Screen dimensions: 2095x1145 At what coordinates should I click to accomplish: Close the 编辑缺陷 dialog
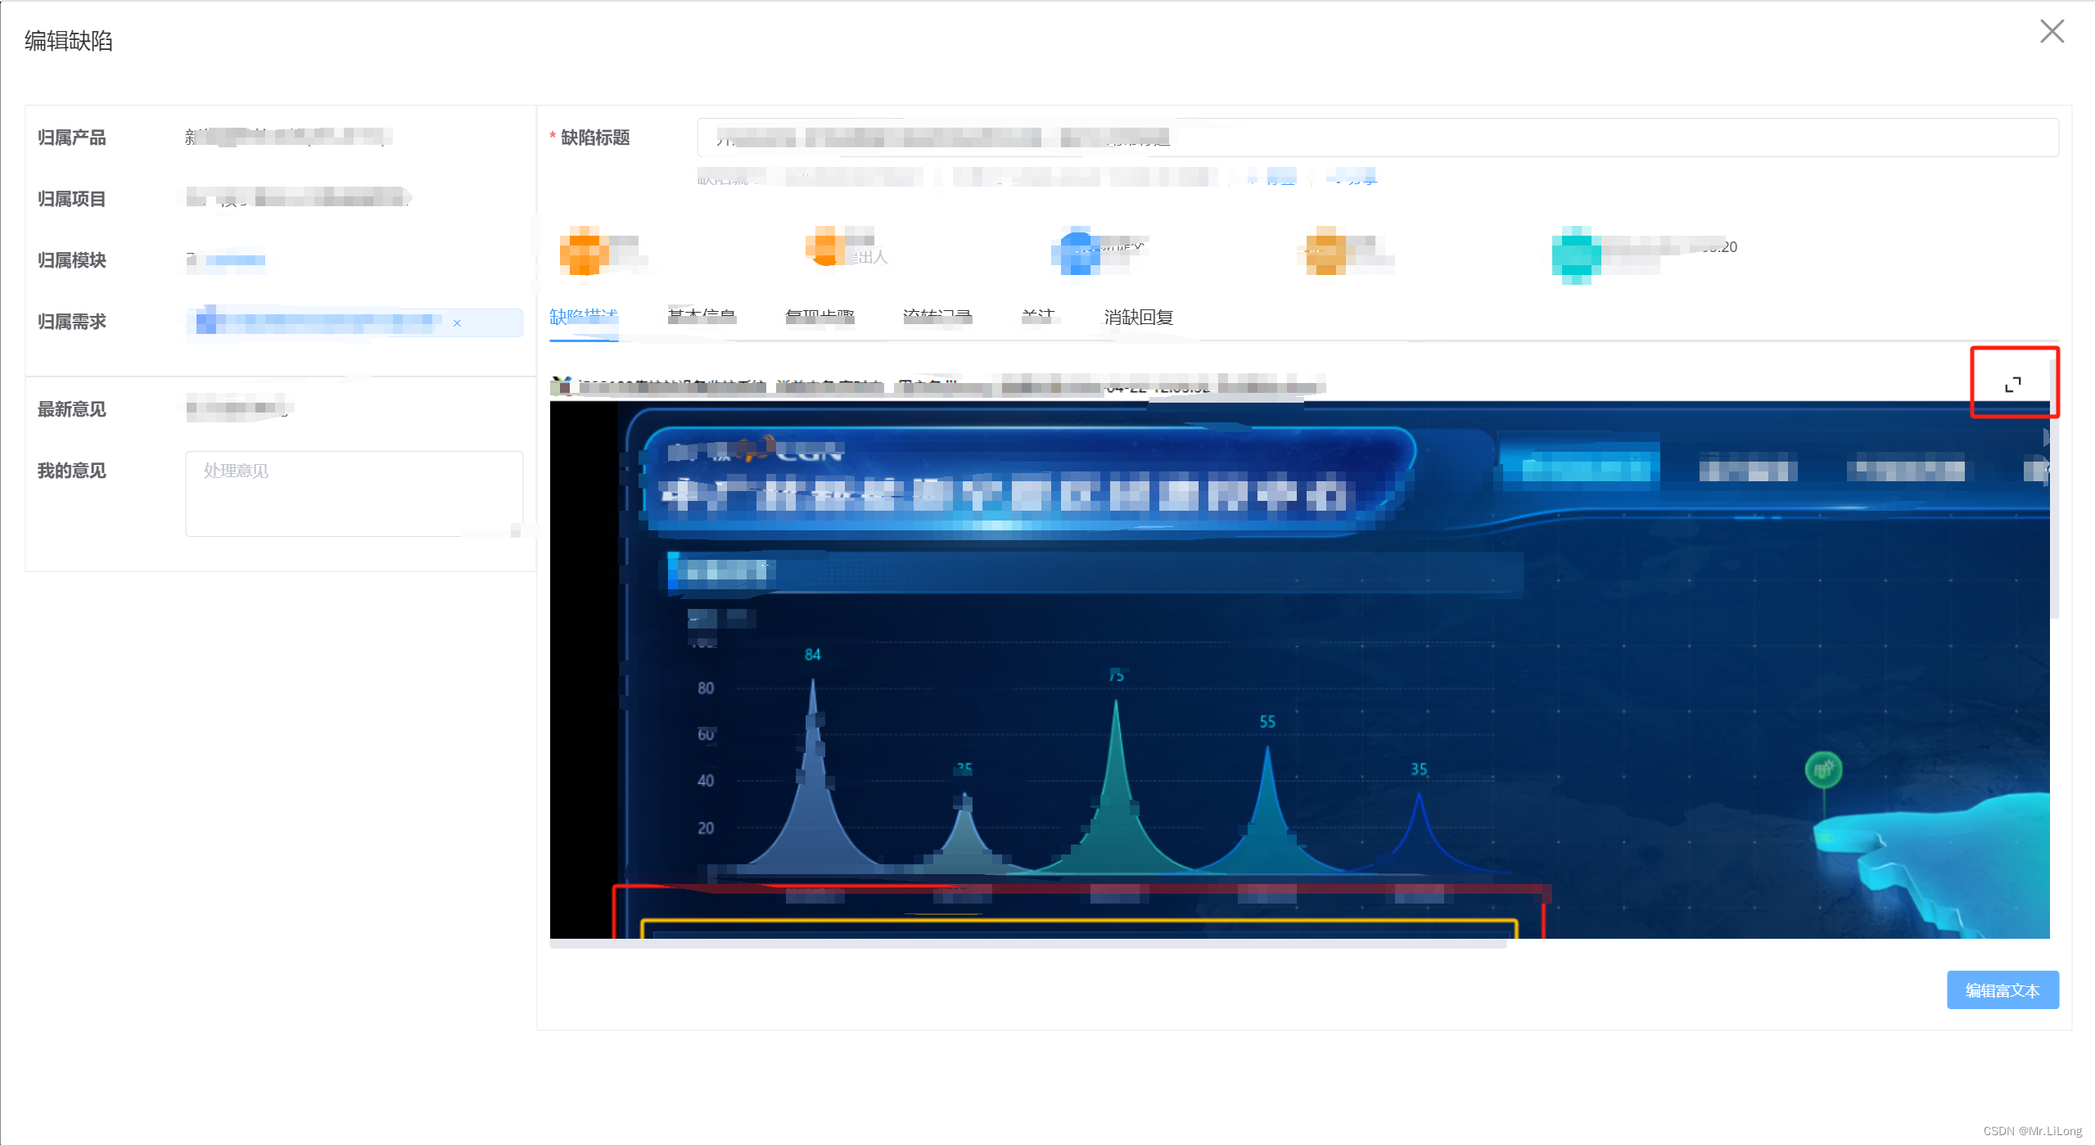point(2052,31)
